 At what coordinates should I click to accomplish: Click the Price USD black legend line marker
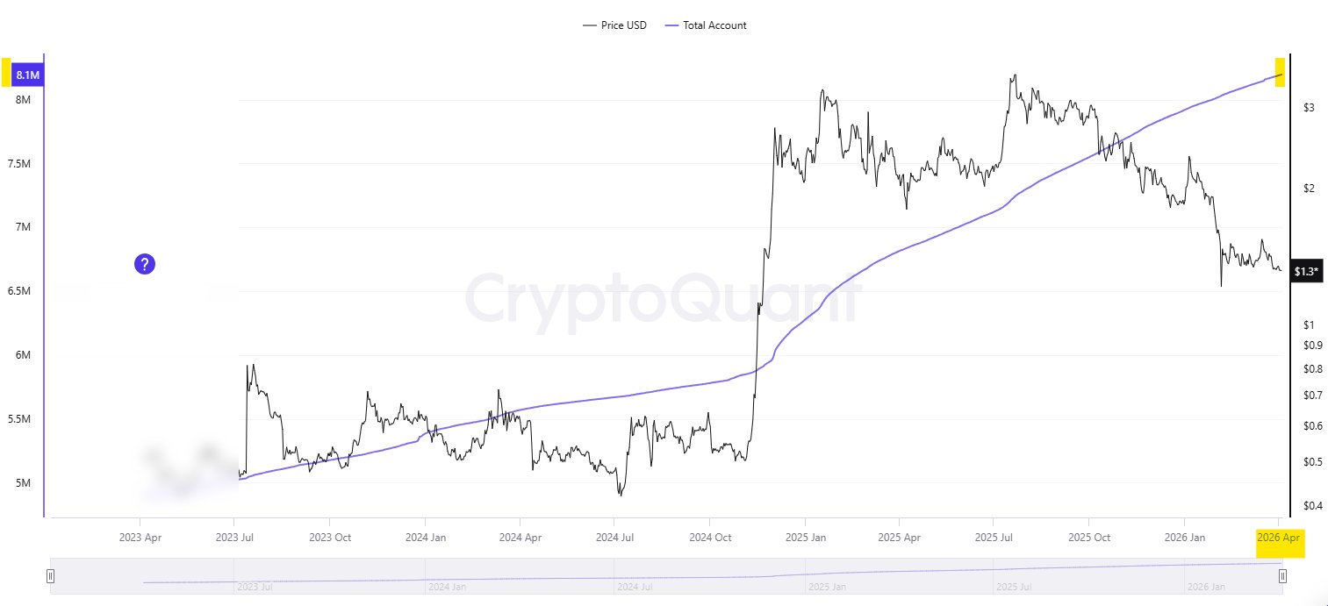click(x=589, y=25)
